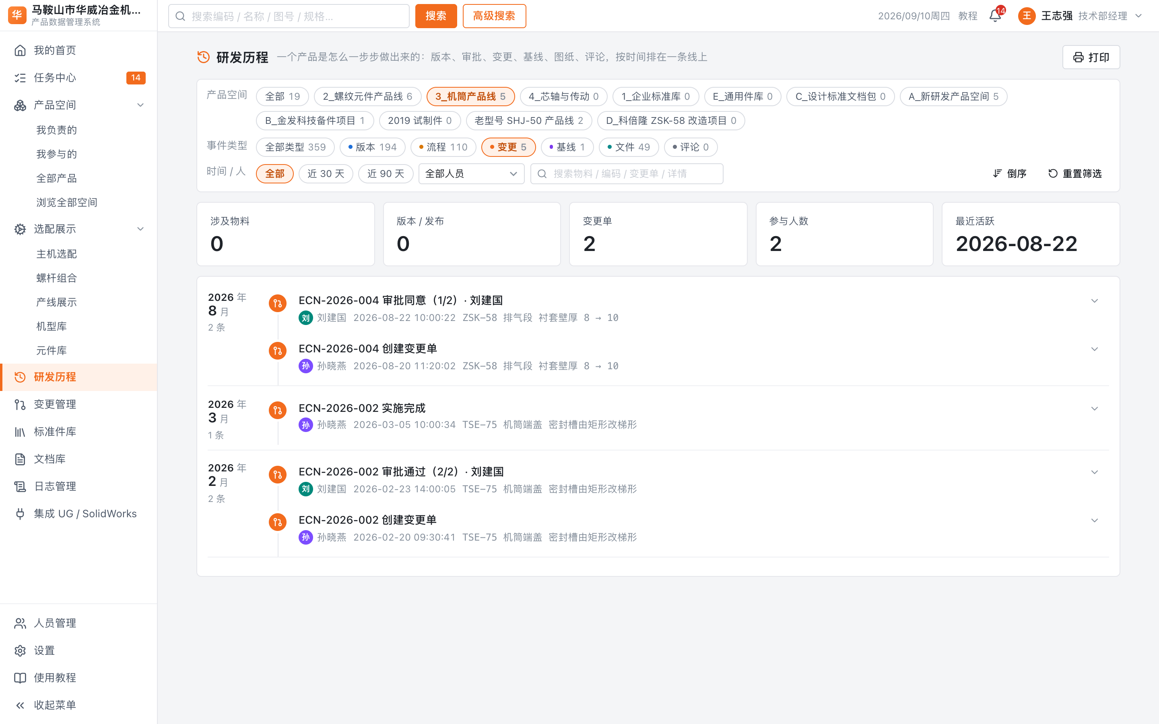Image resolution: width=1159 pixels, height=724 pixels.
Task: Click the 打印 button
Action: pyautogui.click(x=1091, y=57)
